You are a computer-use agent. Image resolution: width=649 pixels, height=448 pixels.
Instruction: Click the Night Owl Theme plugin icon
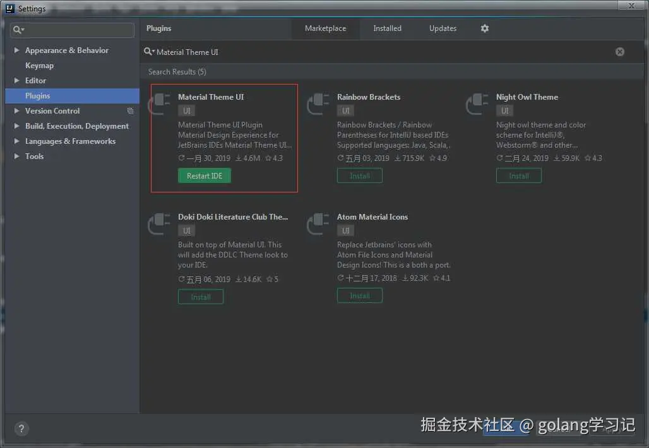[x=477, y=104]
